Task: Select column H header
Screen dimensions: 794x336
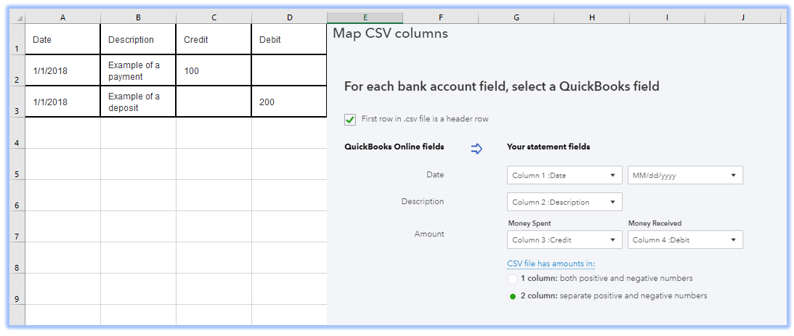Action: click(x=591, y=17)
